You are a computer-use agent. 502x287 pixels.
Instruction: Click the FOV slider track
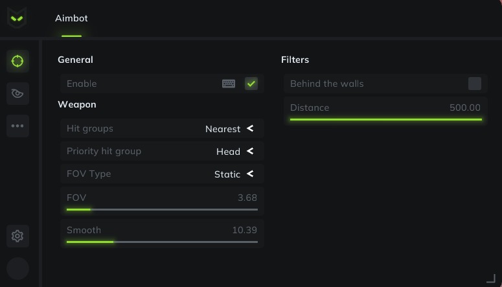[162, 209]
